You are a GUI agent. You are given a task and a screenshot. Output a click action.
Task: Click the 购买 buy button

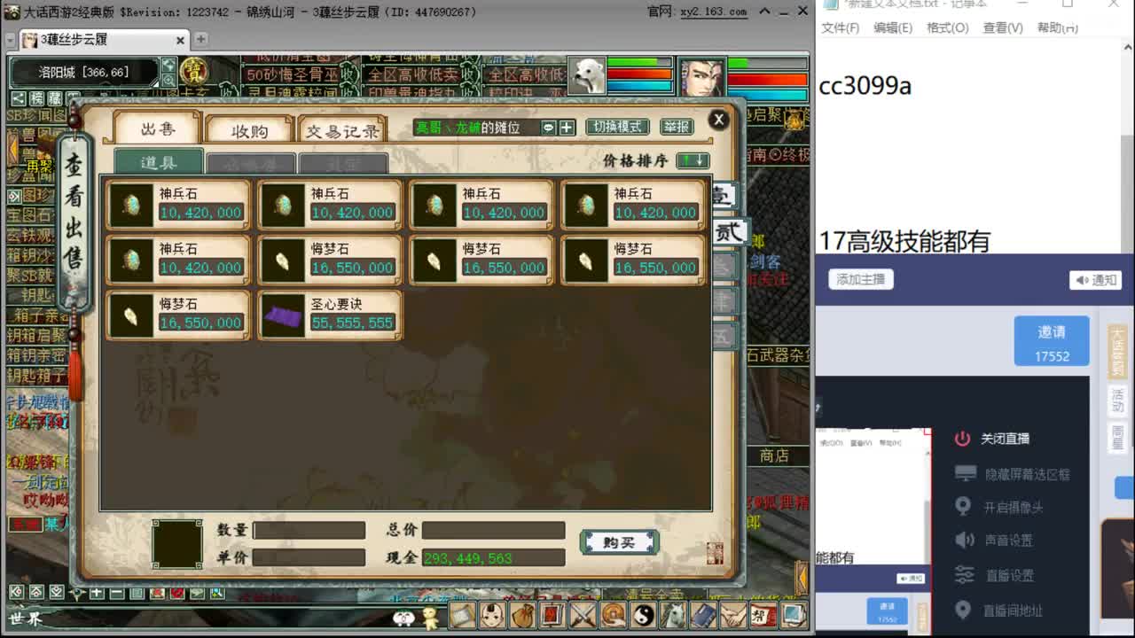tap(619, 542)
